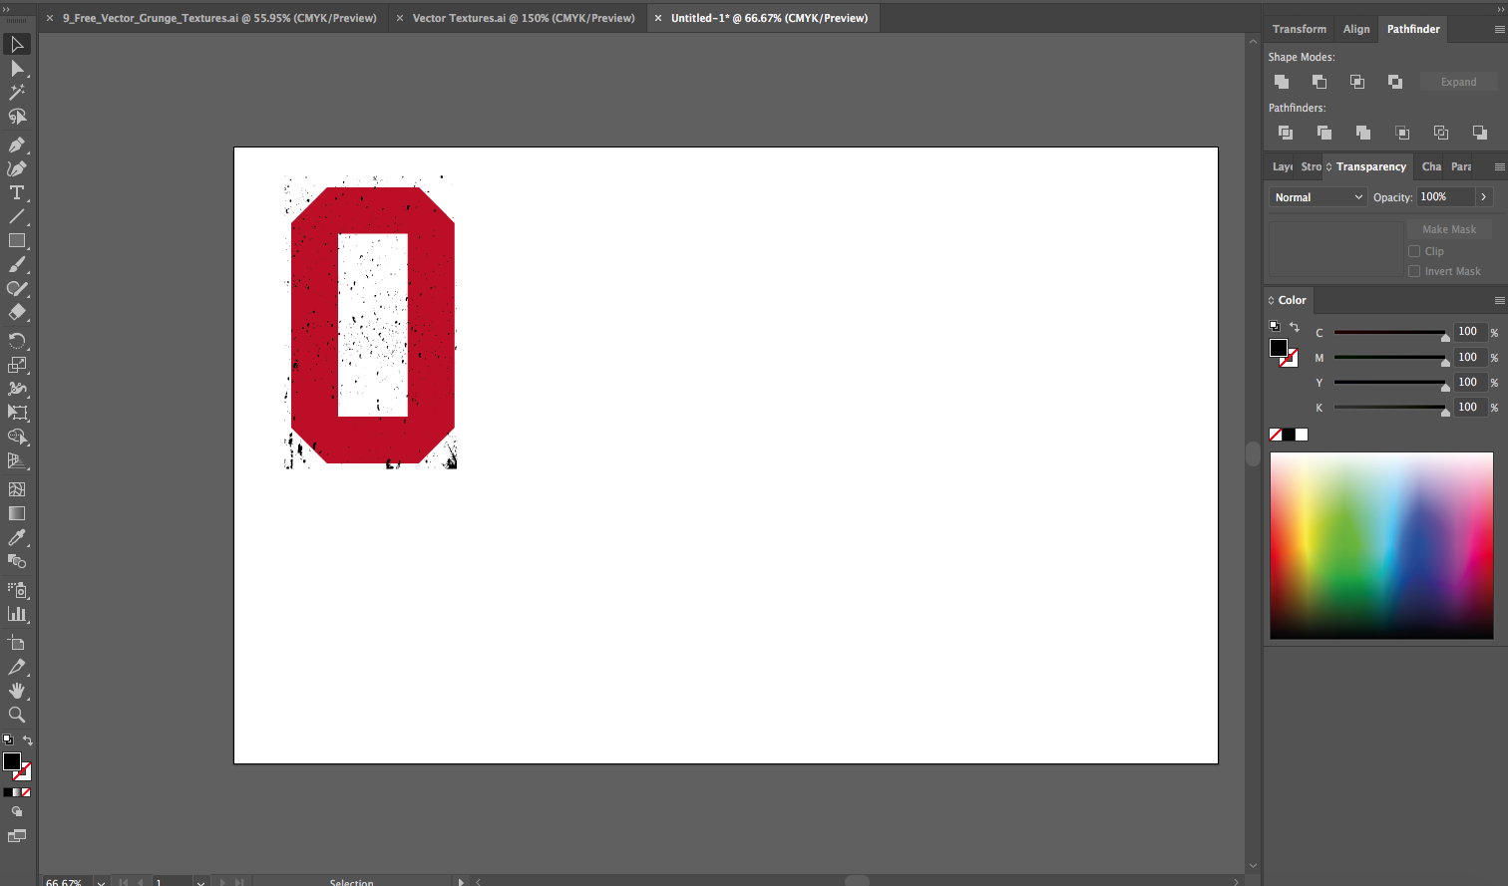The width and height of the screenshot is (1508, 886).
Task: Select the Type tool
Action: click(17, 192)
